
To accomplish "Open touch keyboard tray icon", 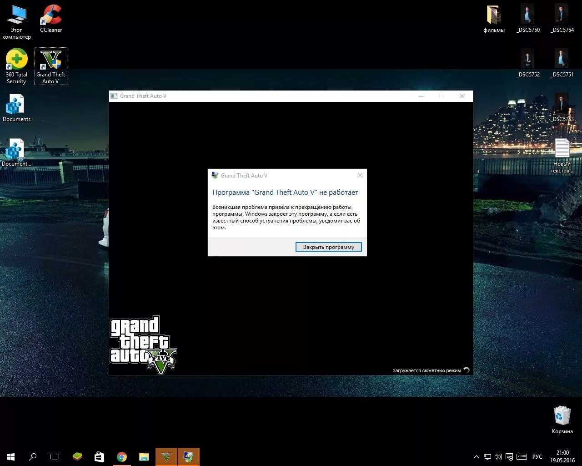I will [522, 457].
